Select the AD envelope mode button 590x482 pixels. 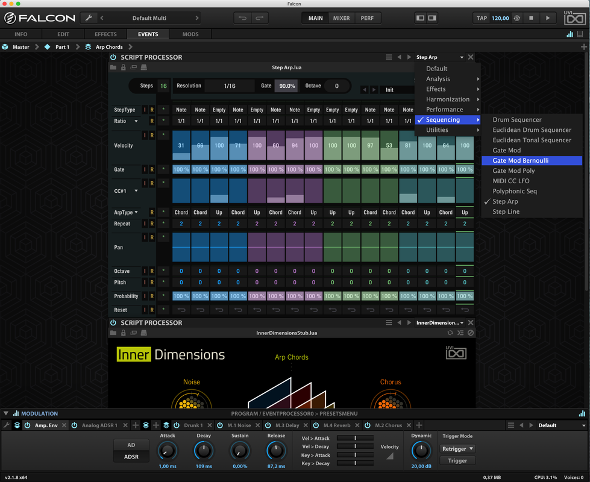(x=131, y=445)
